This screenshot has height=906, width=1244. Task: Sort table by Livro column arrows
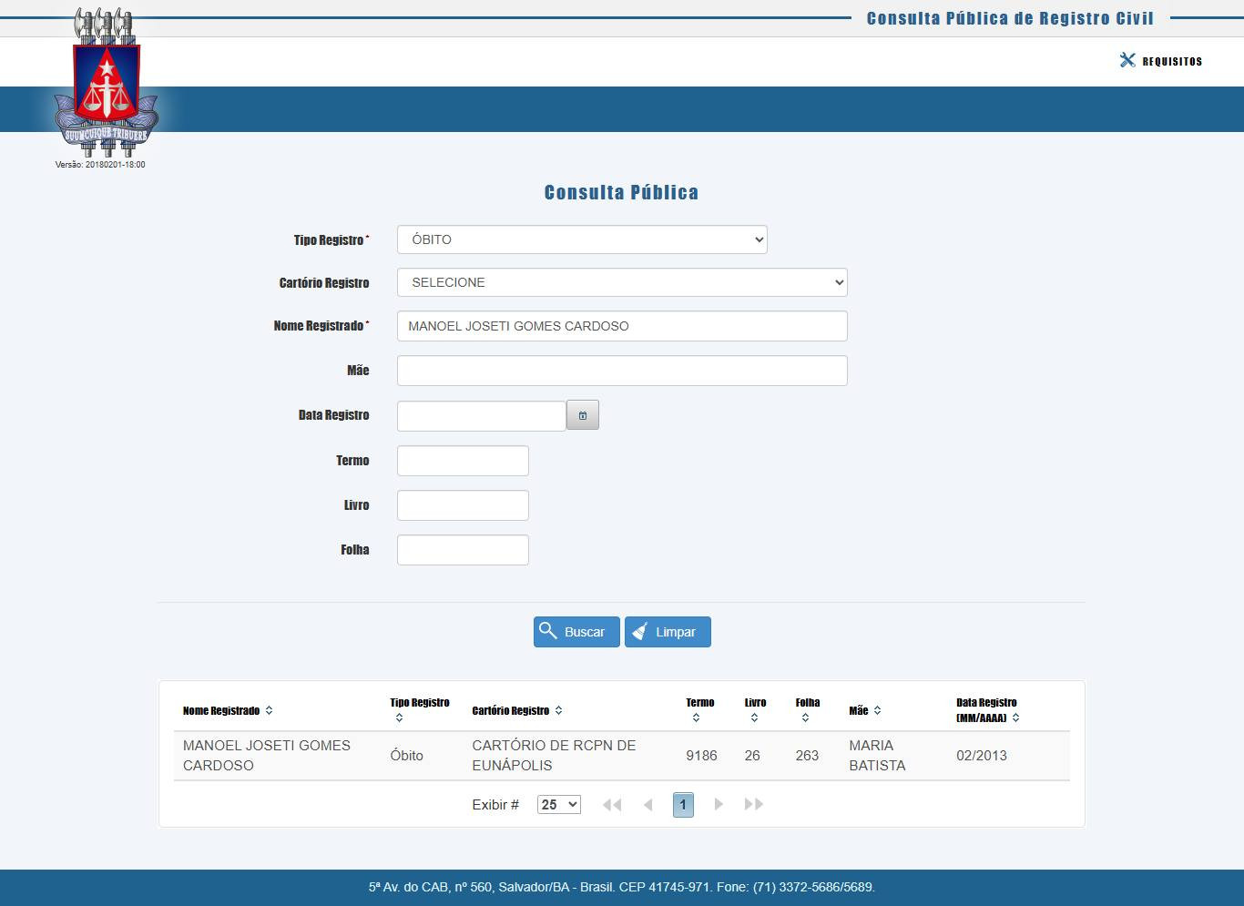click(x=754, y=718)
